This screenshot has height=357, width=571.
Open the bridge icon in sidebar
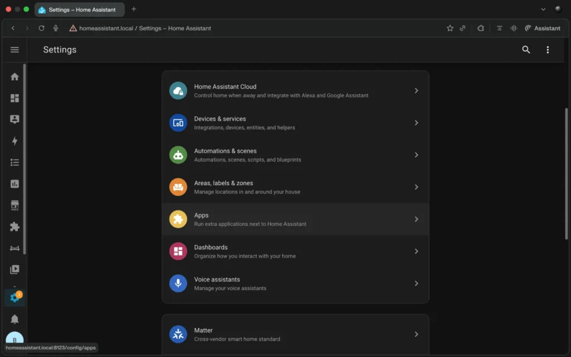pos(14,248)
